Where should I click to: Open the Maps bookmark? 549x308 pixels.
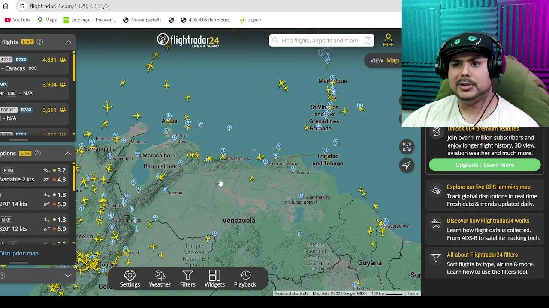(47, 20)
